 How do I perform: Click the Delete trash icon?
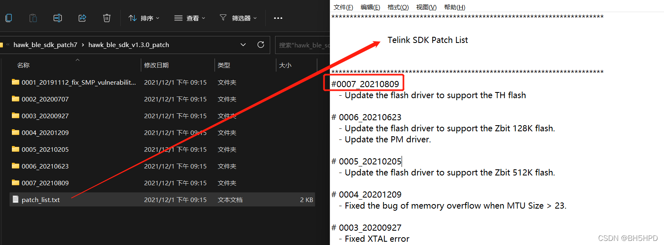coord(107,18)
